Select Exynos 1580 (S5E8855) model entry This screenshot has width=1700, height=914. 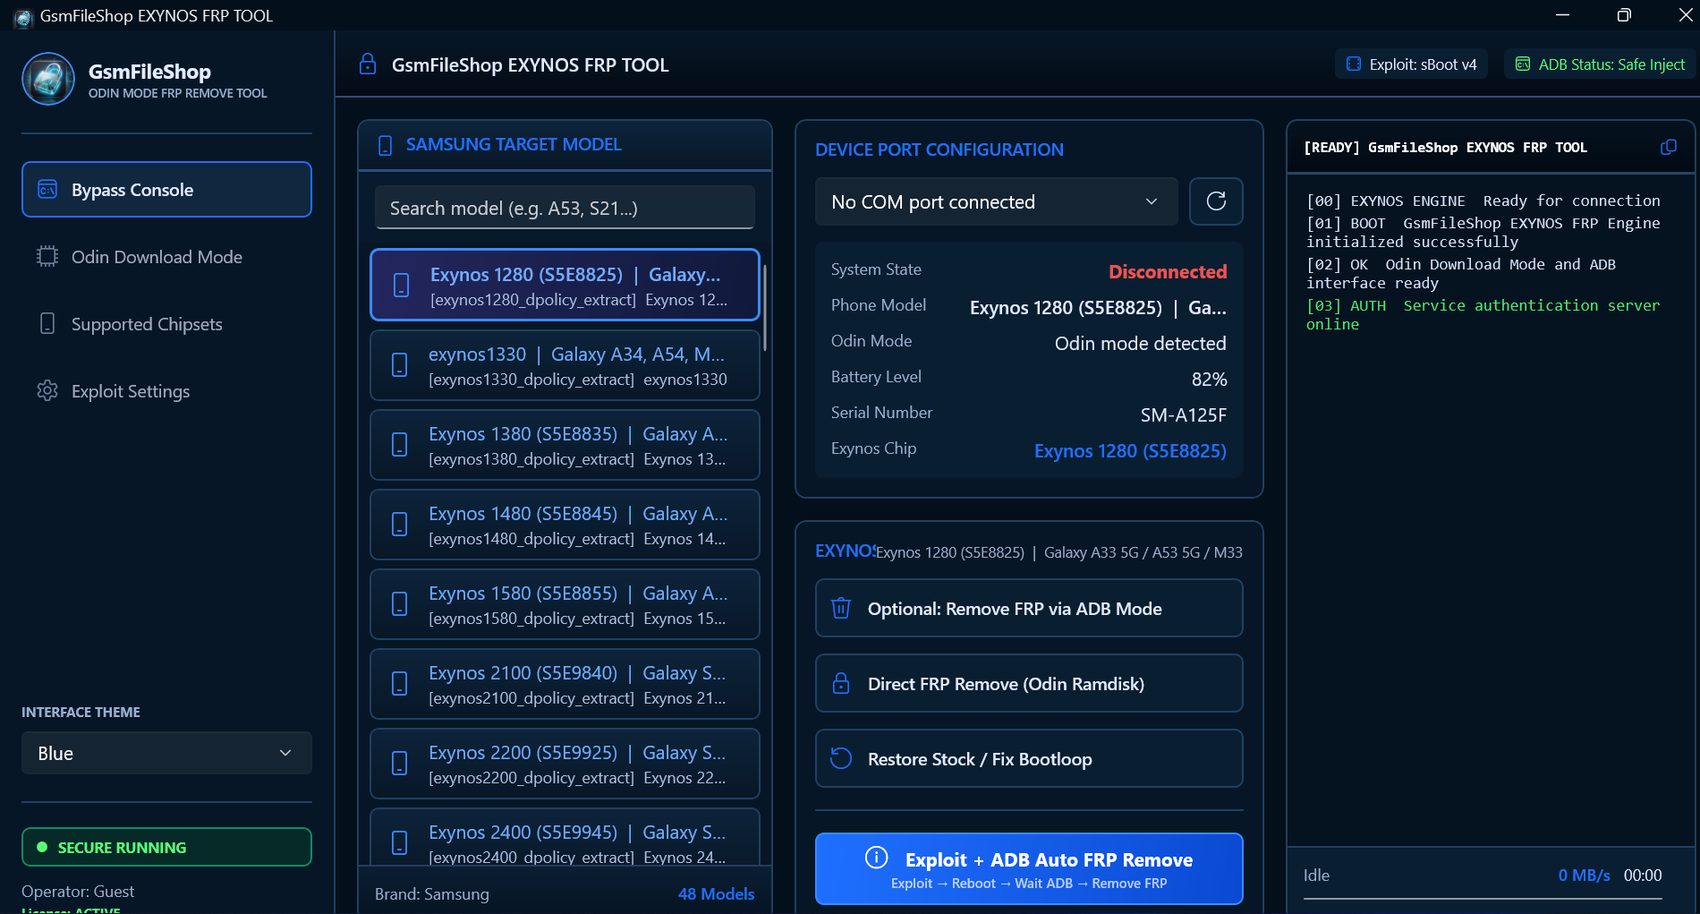565,604
